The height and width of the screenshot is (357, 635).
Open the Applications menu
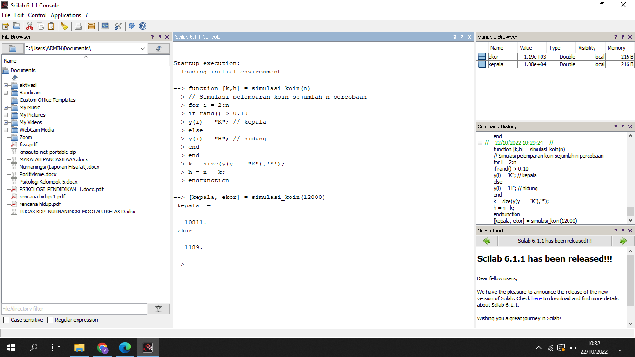pos(66,15)
